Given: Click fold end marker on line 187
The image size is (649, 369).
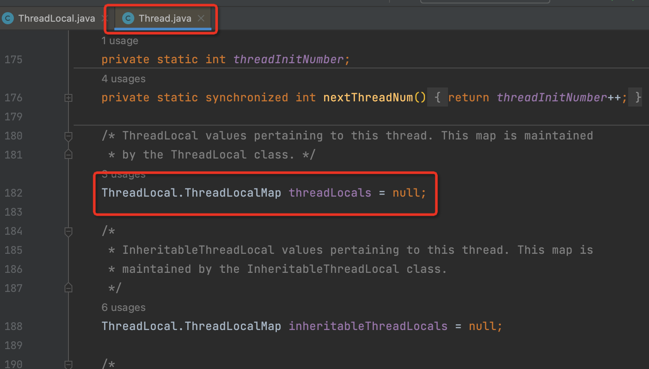Looking at the screenshot, I should click(x=68, y=288).
